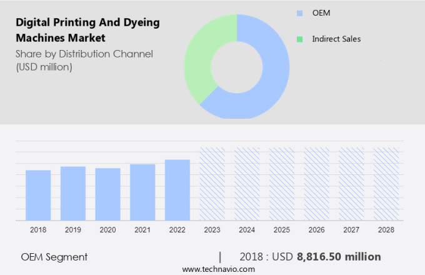Click the green Indirect Sales legend swatch
Viewport: 425px width, 275px height.
(x=299, y=39)
